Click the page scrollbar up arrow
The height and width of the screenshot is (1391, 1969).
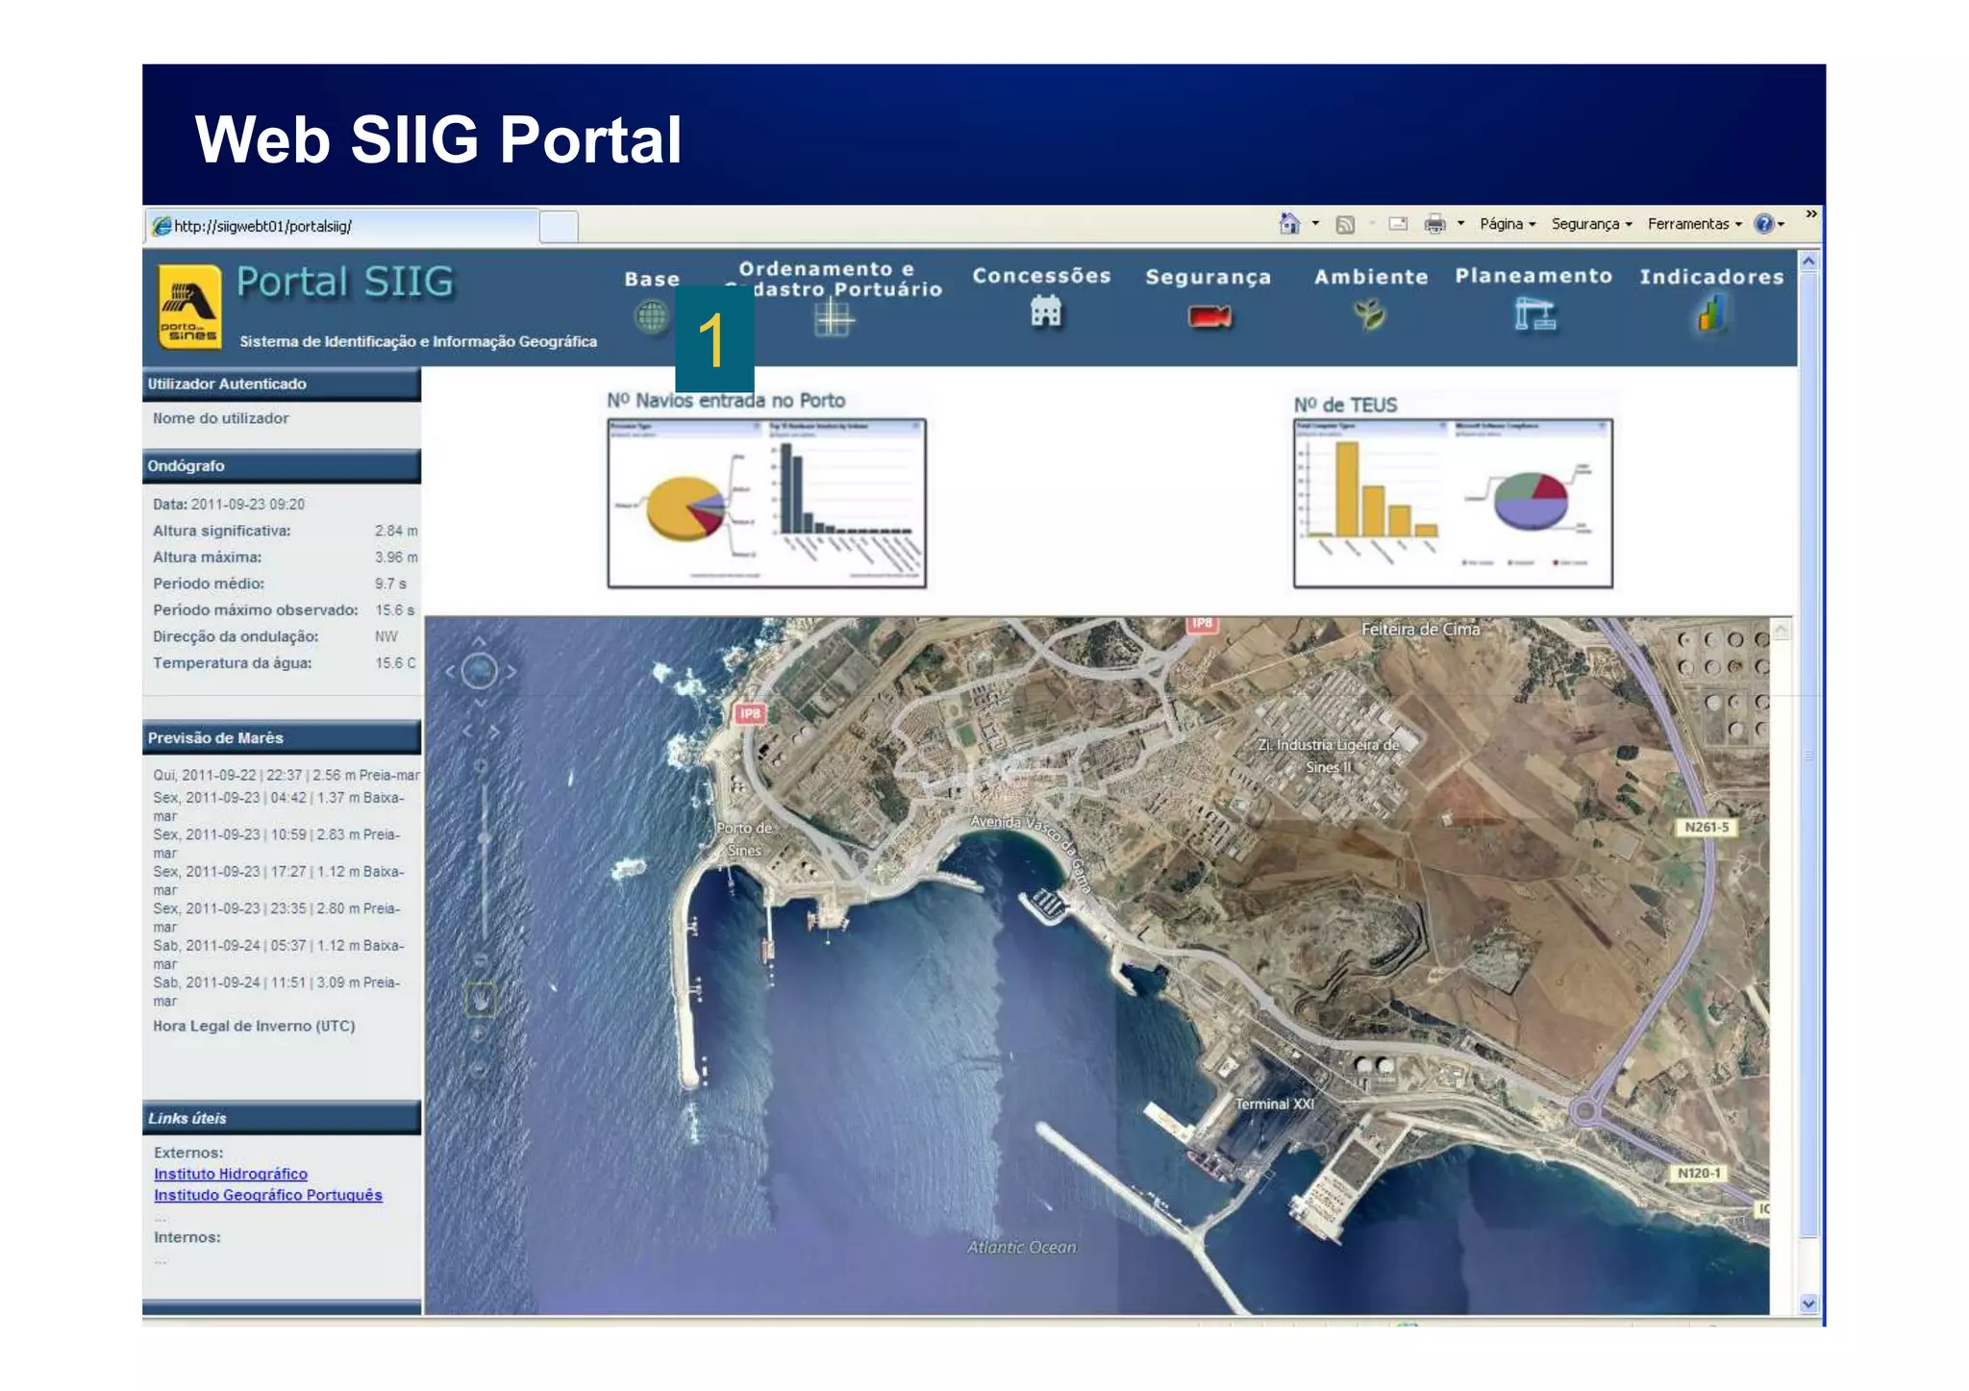1808,261
